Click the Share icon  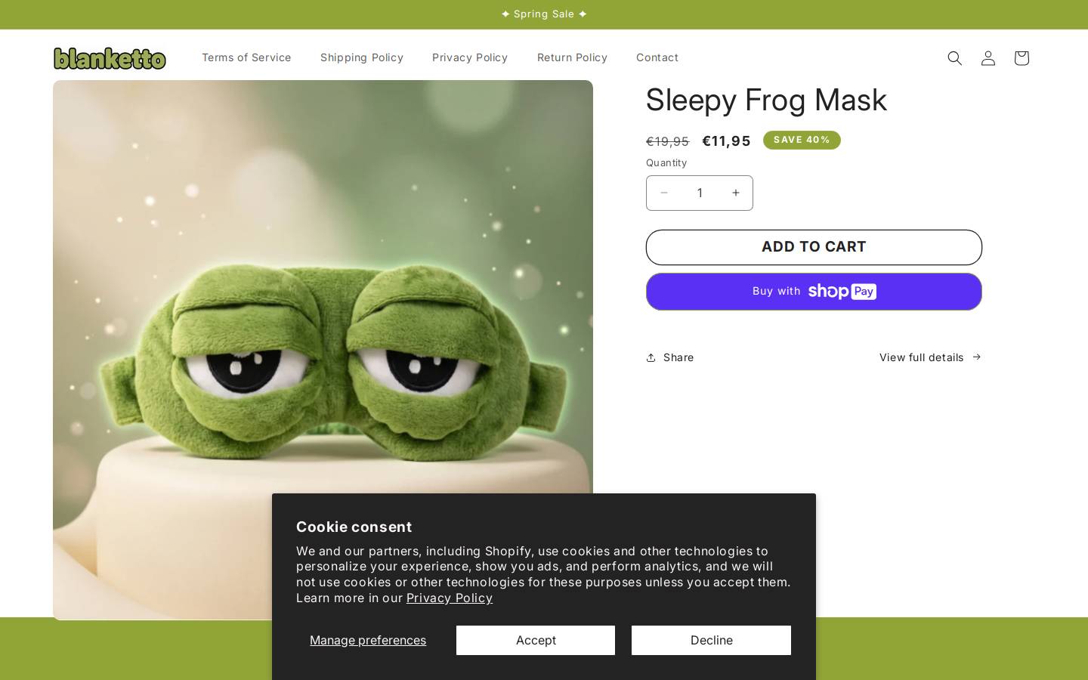pyautogui.click(x=651, y=357)
